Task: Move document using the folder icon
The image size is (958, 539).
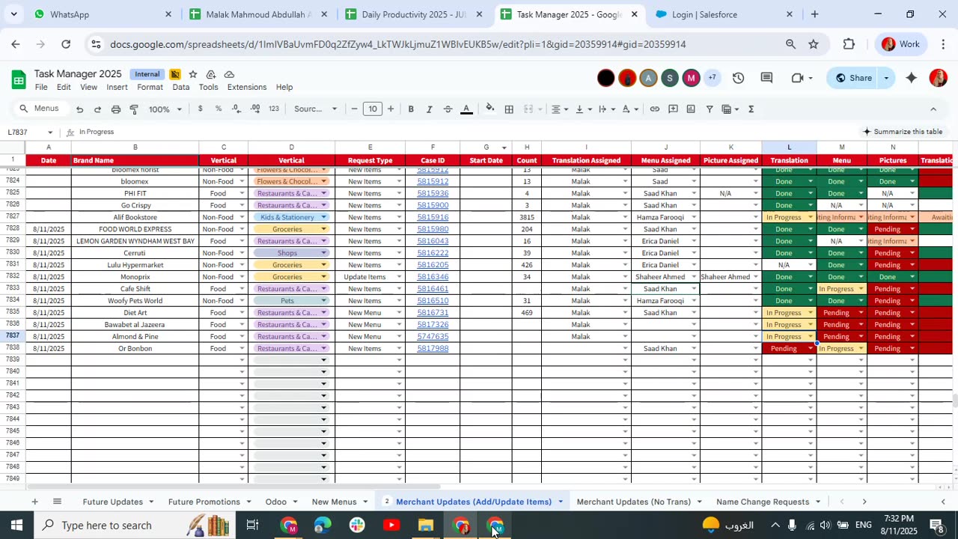Action: point(211,74)
